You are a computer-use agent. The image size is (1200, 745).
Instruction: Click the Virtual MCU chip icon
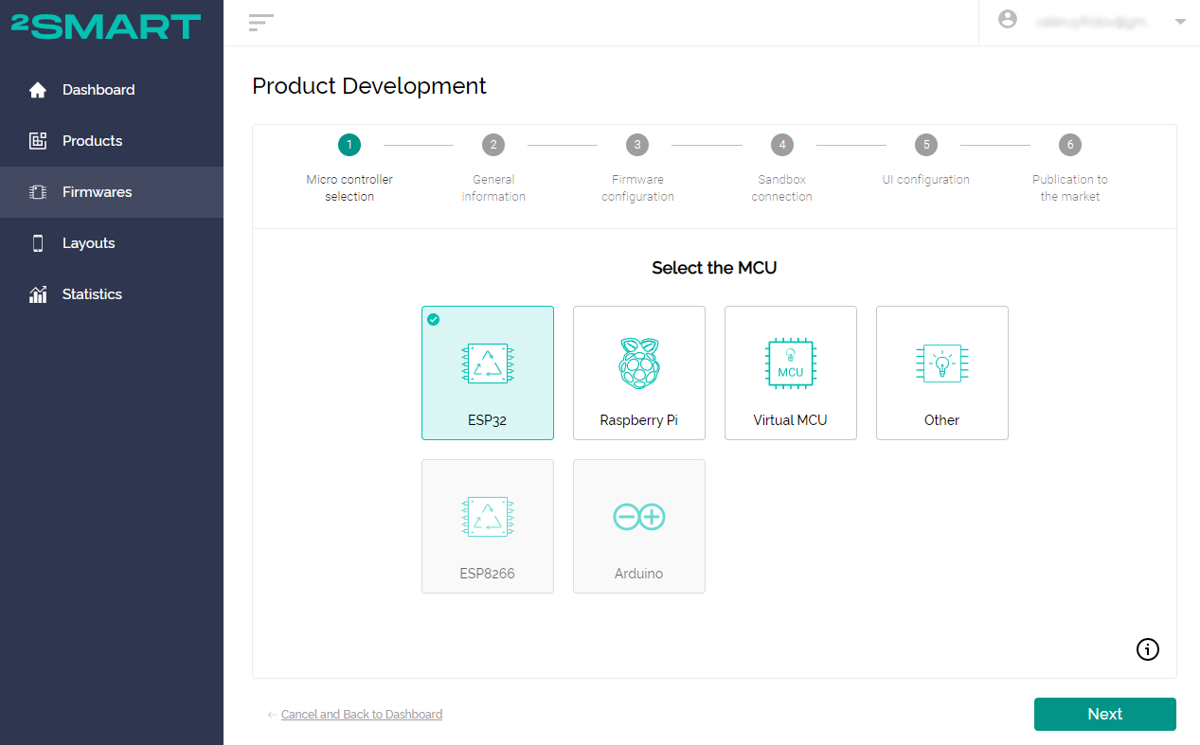tap(791, 364)
